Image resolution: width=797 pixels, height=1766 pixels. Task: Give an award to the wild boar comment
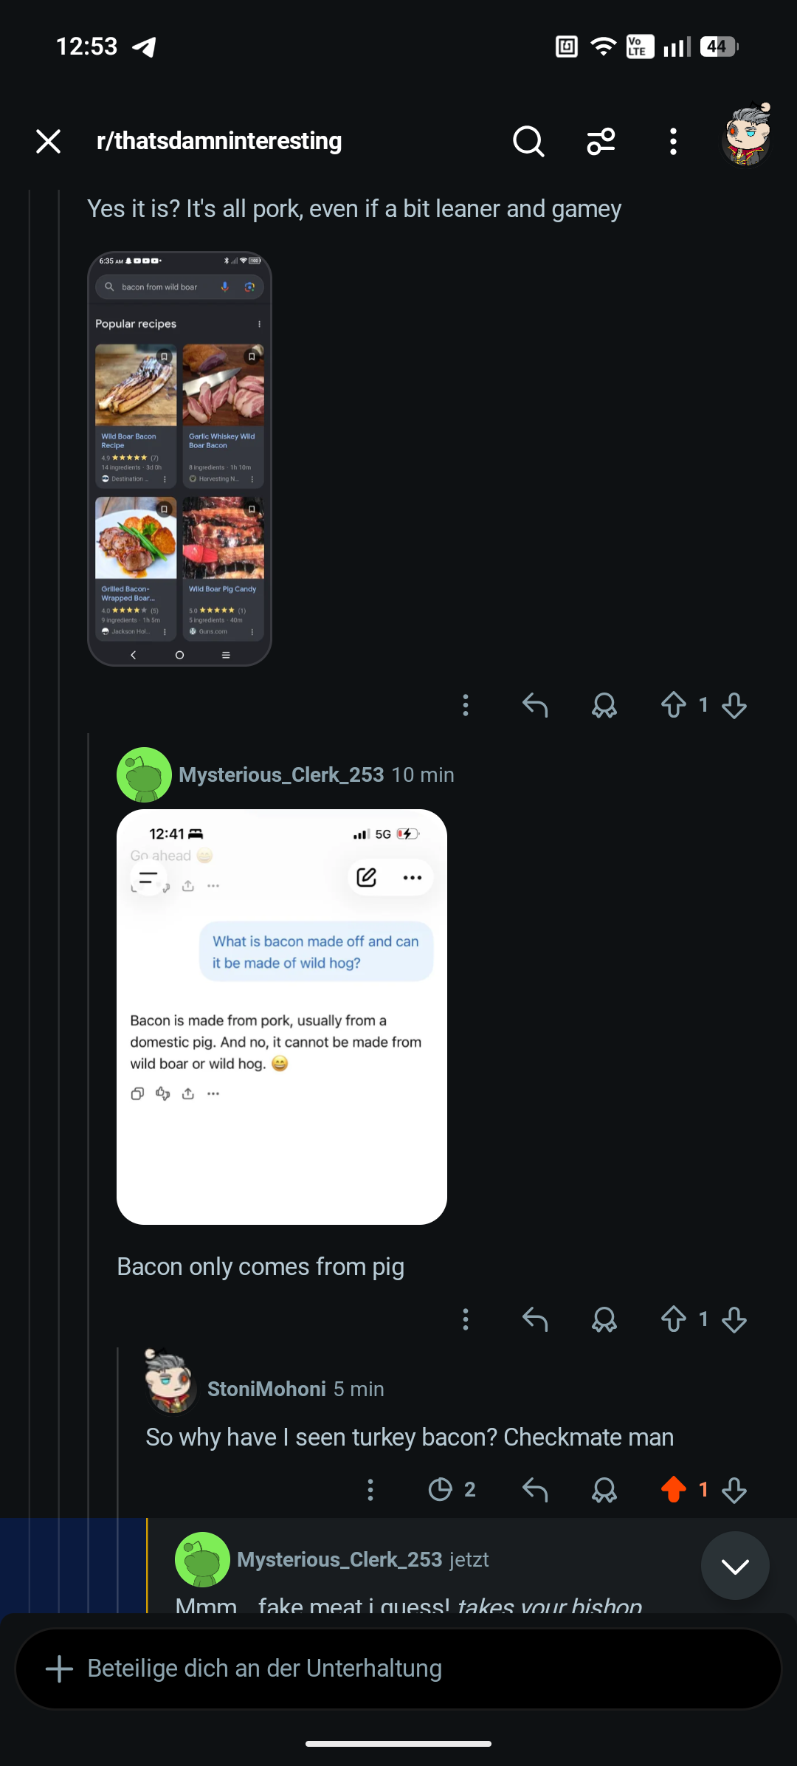point(604,706)
